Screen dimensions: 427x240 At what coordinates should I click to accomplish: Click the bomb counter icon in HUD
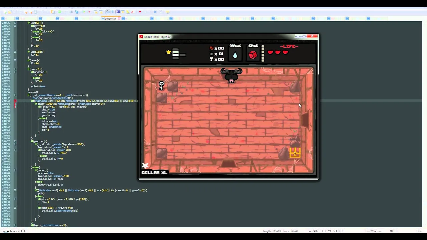click(211, 54)
